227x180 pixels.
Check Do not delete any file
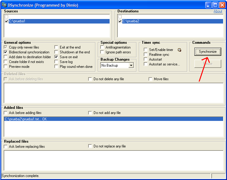tap(90, 79)
